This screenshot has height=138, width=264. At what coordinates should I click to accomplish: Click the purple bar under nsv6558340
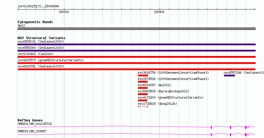pos(136,51)
